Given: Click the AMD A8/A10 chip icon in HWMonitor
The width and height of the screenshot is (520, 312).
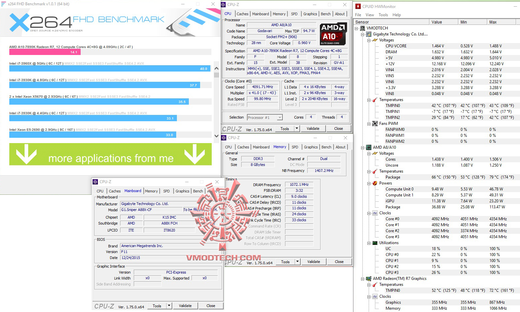Looking at the screenshot, I should (x=369, y=147).
